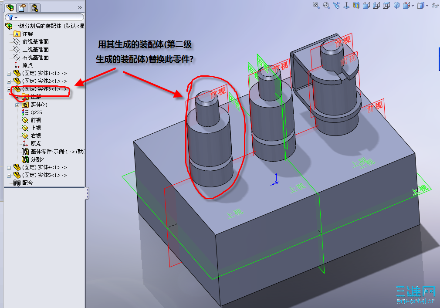Select 前视基准面 plane in tree
This screenshot has height=308, width=440.
[31, 42]
